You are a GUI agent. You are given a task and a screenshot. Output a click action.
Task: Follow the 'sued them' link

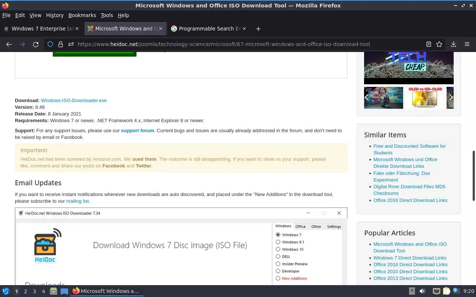144,159
